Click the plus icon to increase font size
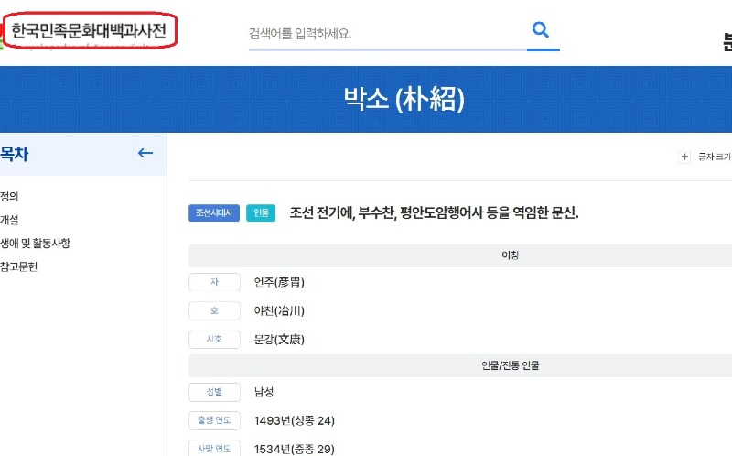 pos(684,157)
